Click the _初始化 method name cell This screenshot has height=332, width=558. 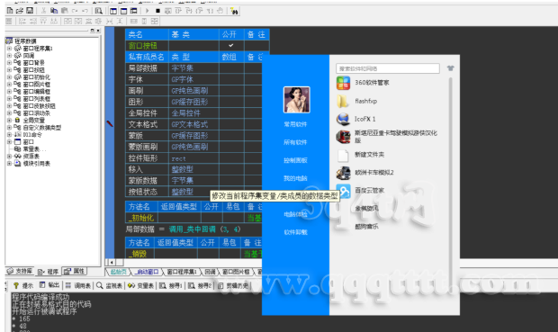[x=141, y=218]
